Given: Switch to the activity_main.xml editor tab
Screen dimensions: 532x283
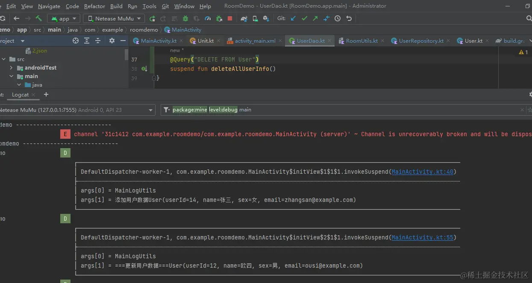Looking at the screenshot, I should point(255,41).
